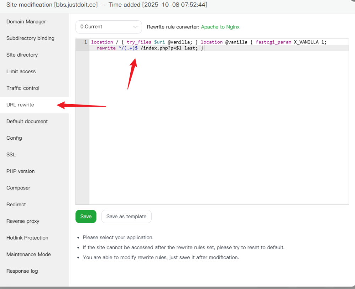Viewport: 355px width, 289px height.
Task: Click the Apache to Nginx converter link
Action: tap(220, 27)
